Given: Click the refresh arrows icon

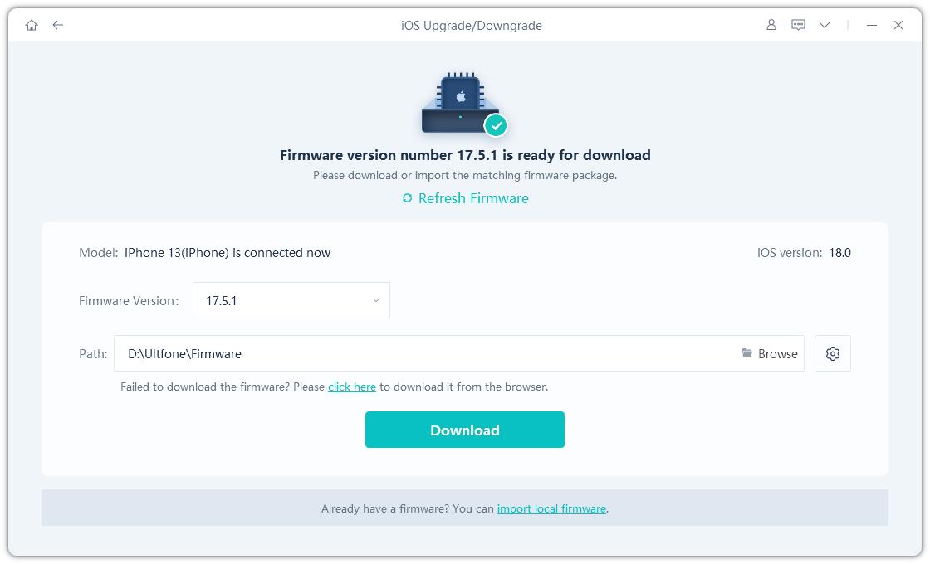Looking at the screenshot, I should click(x=407, y=198).
